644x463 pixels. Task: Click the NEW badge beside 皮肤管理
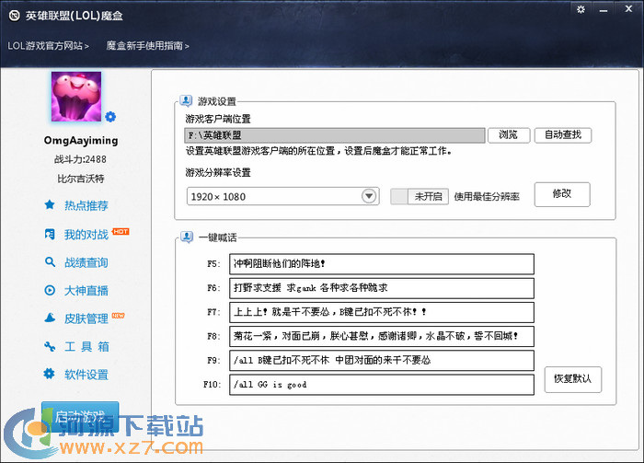tap(119, 315)
